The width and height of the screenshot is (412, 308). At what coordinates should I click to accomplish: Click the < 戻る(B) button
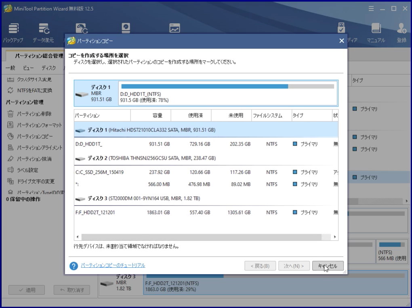[260, 266]
